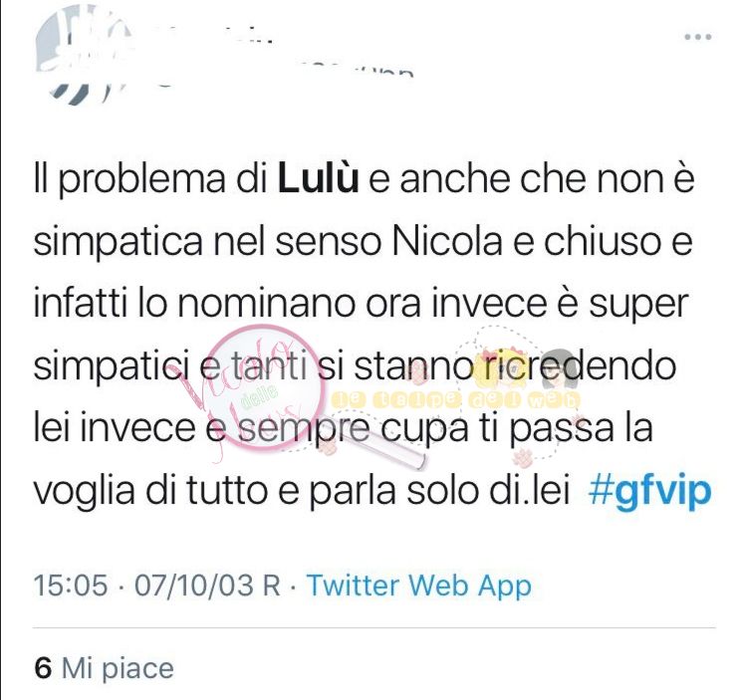Screen dimensions: 747x700
Task: Click the 07/10/03 date
Action: 193,584
